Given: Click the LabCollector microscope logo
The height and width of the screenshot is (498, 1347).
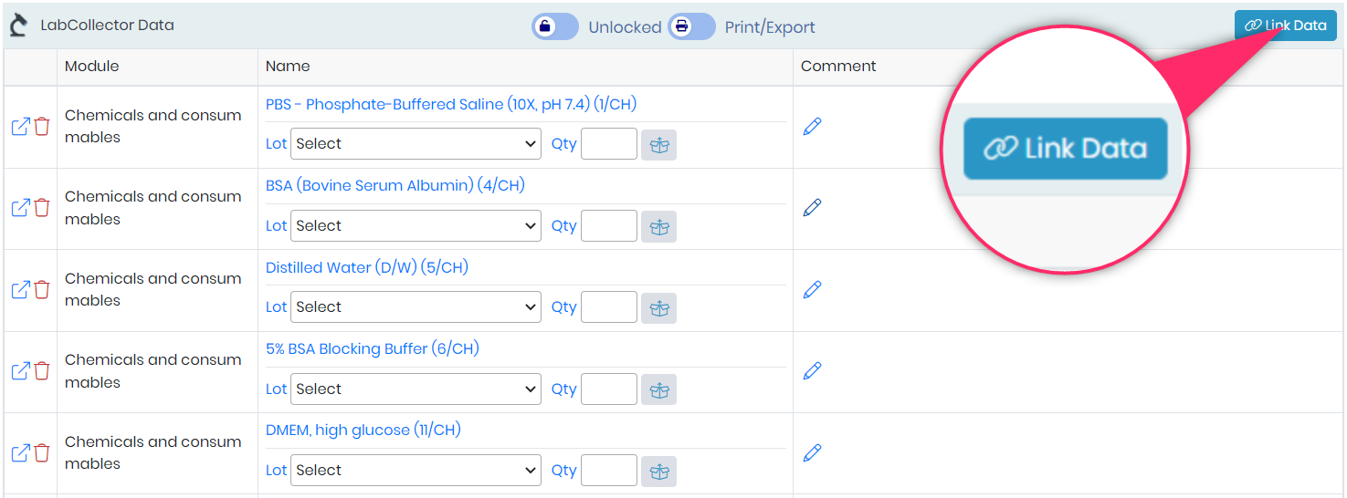Looking at the screenshot, I should pos(18,26).
